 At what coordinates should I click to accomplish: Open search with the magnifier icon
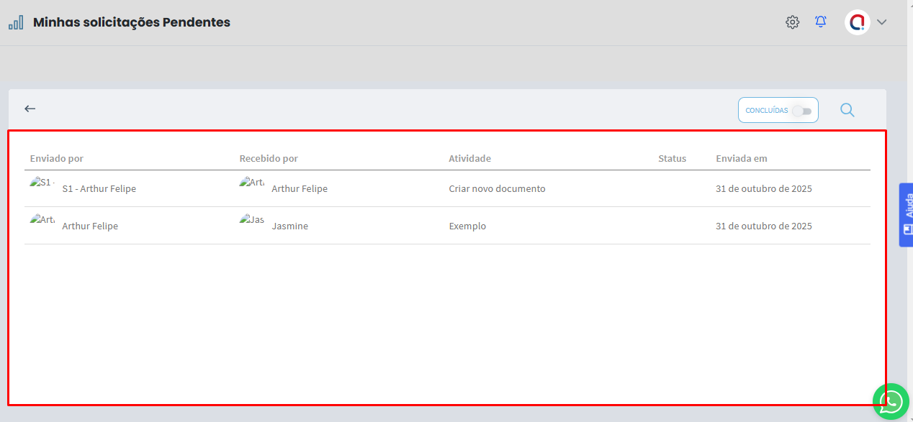coord(847,110)
